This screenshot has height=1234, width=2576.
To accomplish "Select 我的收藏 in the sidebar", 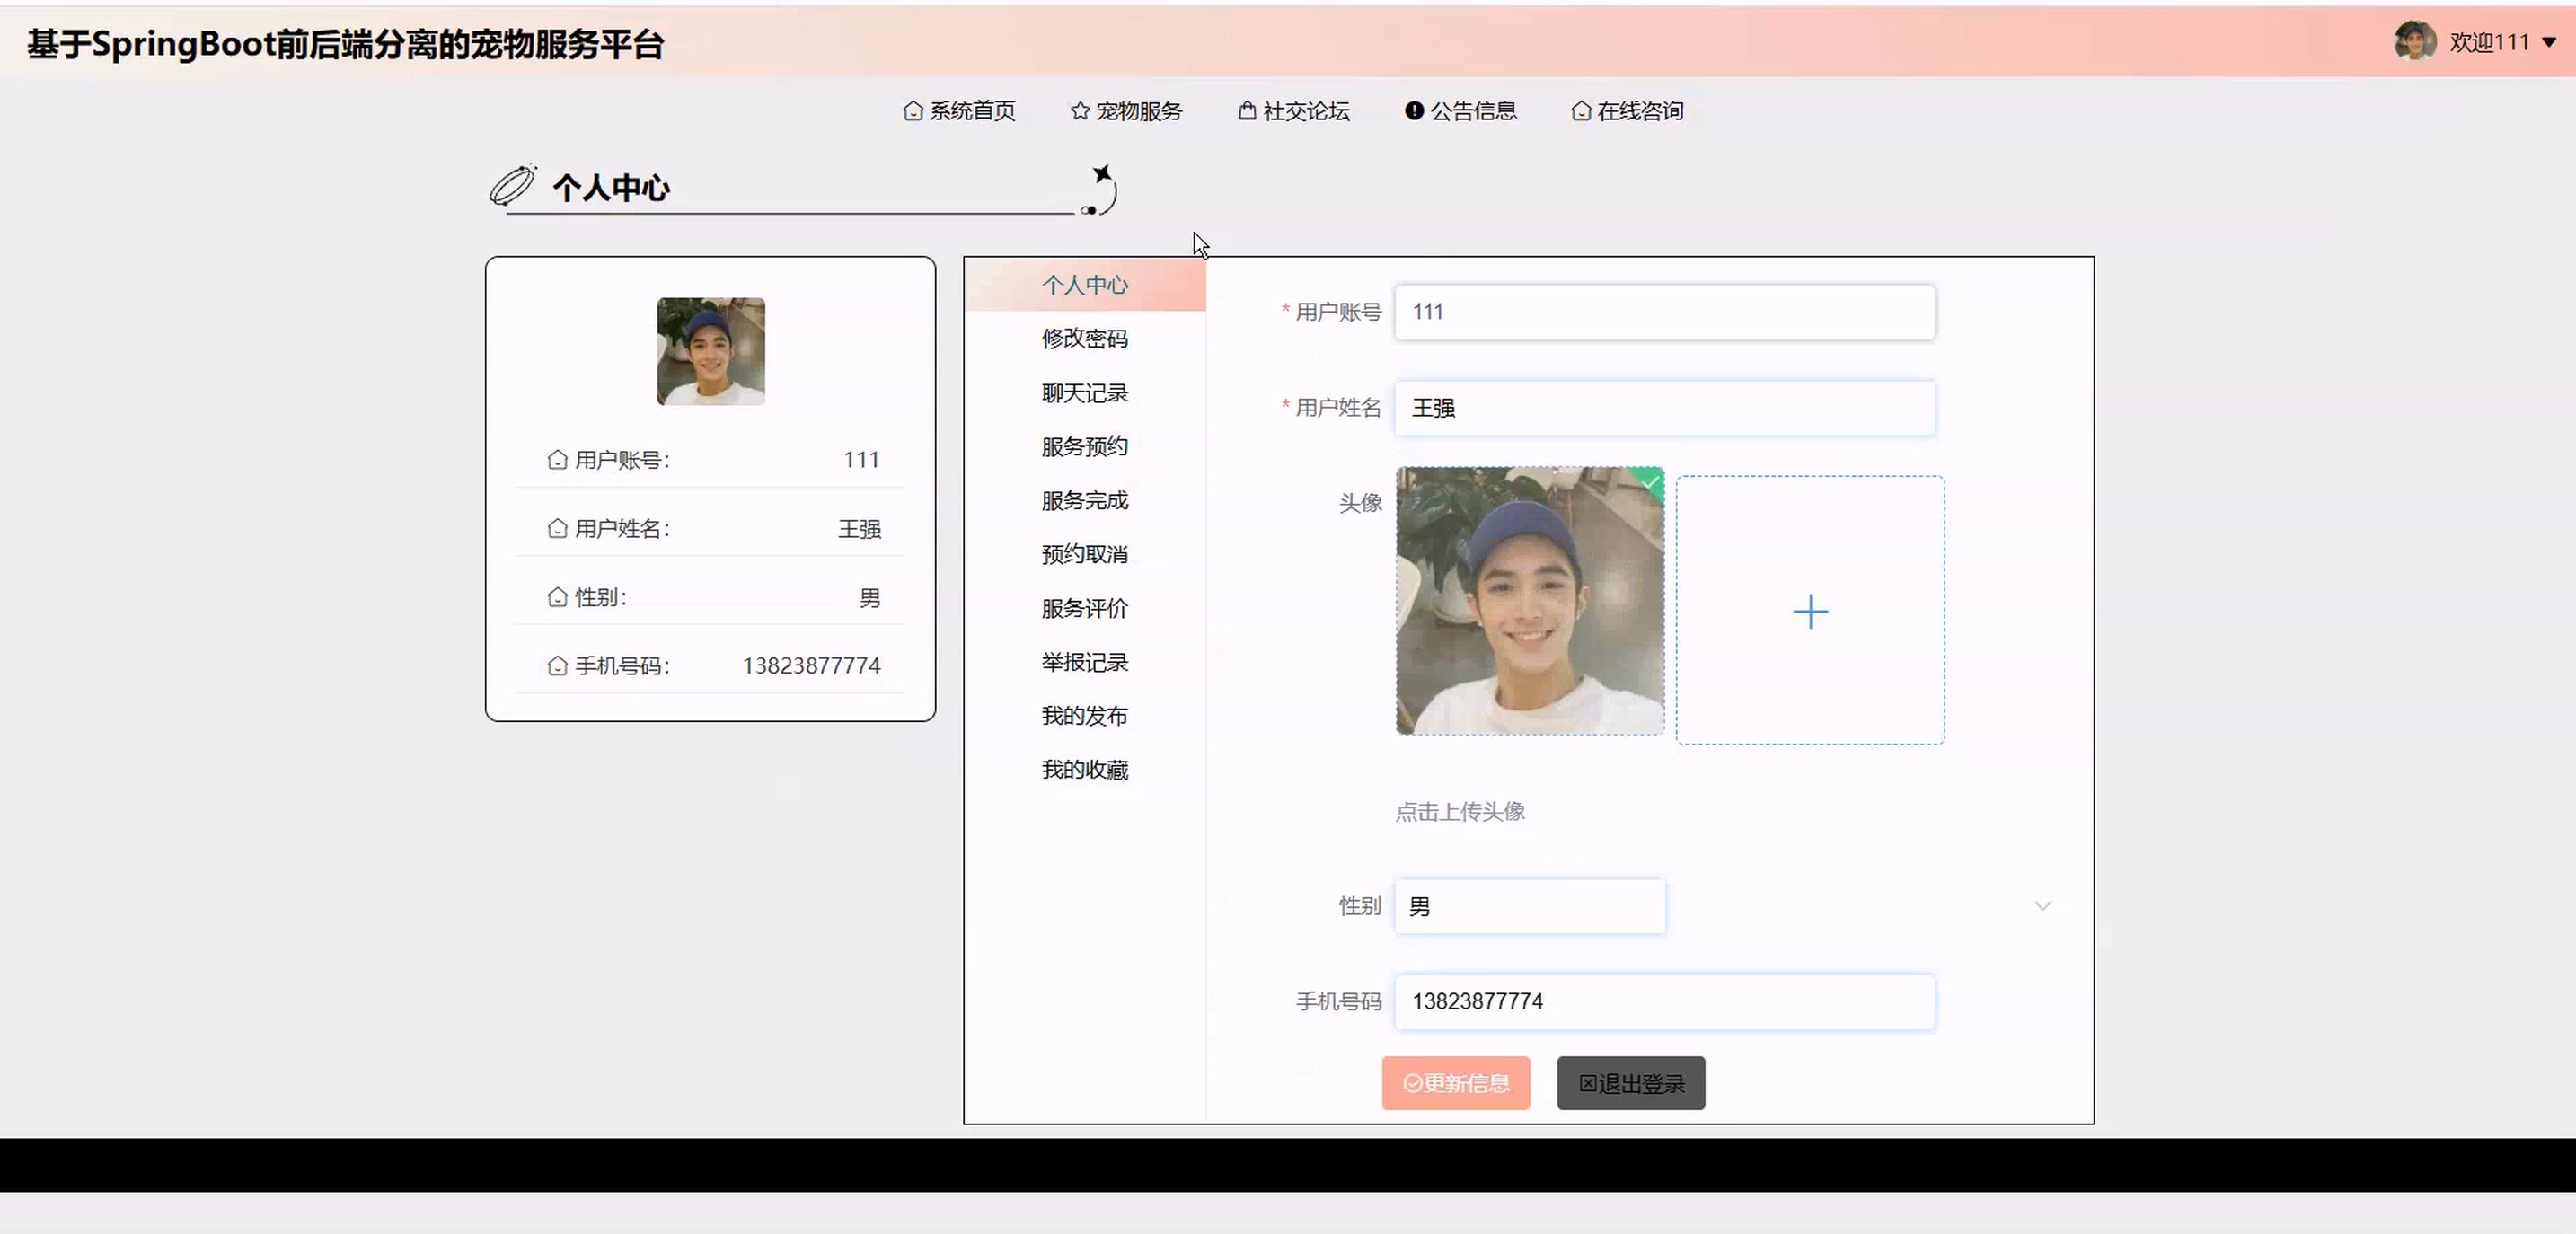I will 1084,770.
